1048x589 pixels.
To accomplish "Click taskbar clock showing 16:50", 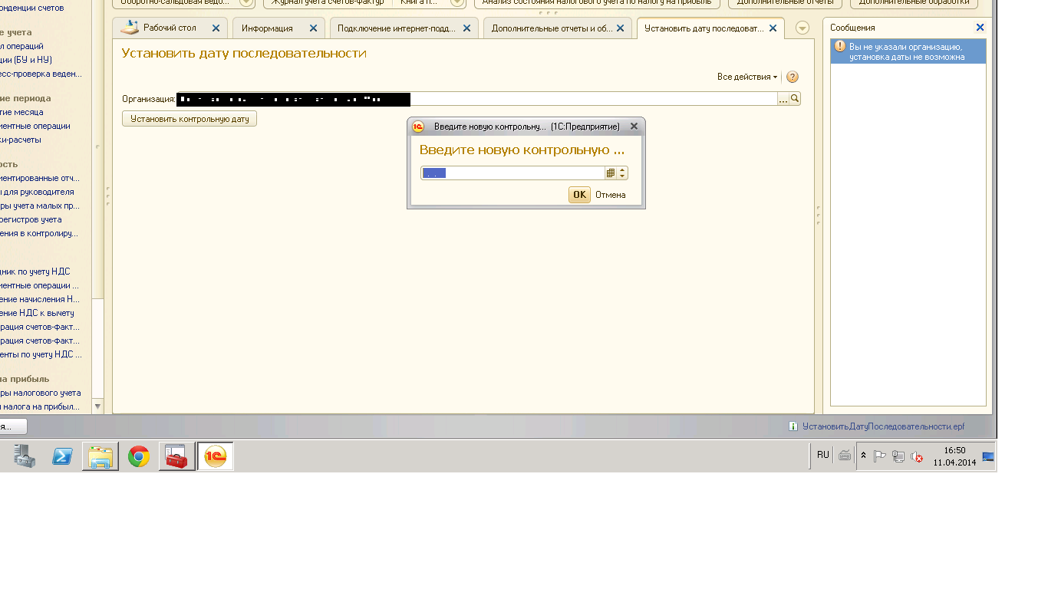I will tap(954, 456).
